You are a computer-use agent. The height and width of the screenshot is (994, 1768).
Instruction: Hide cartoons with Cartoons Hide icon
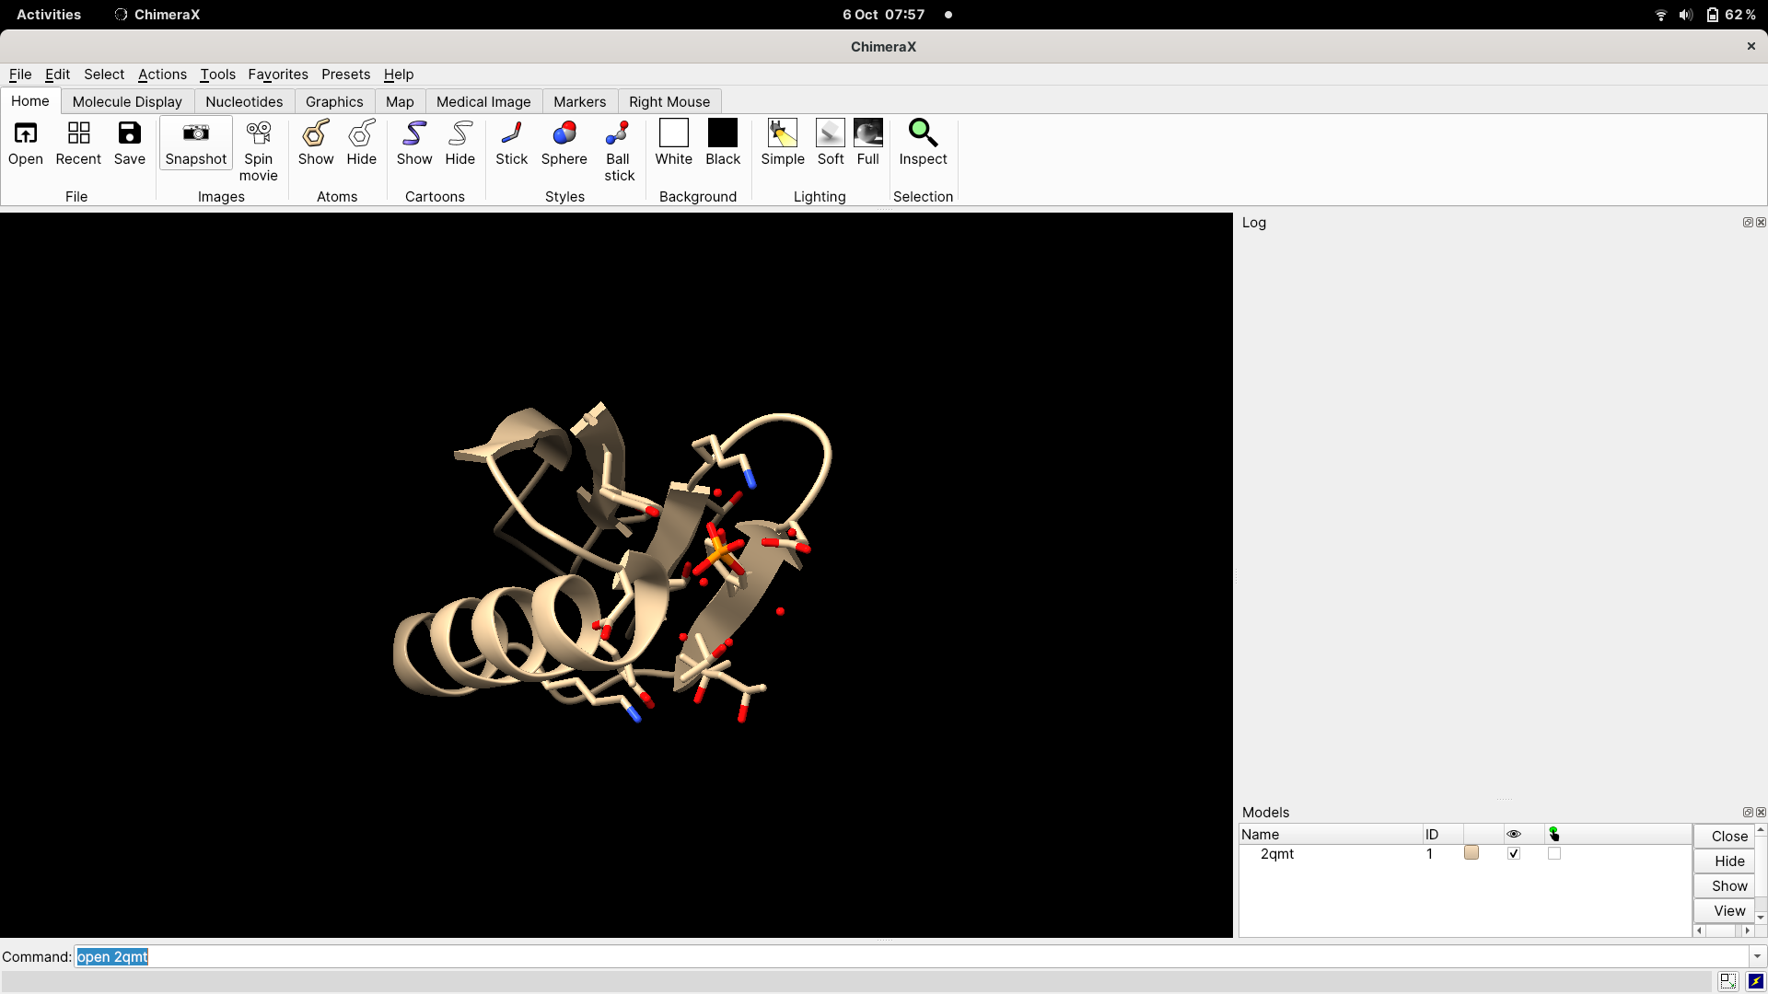tap(459, 134)
